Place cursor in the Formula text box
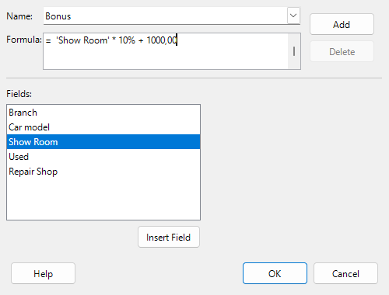The width and height of the screenshot is (389, 295). pyautogui.click(x=166, y=51)
